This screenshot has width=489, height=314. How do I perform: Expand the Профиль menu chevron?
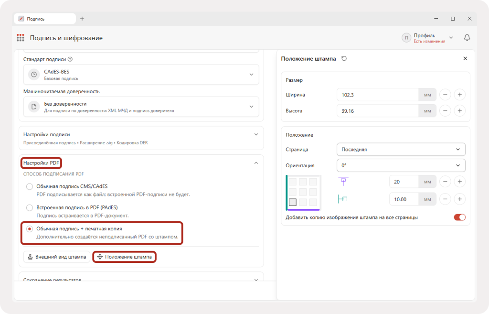451,38
